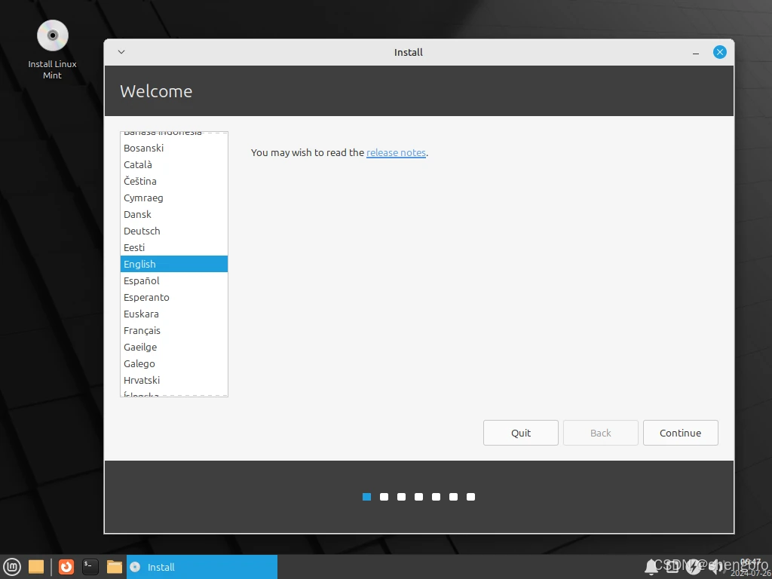Screen dimensions: 772x579
Task: Click the Install window taskbar entry
Action: click(x=201, y=567)
